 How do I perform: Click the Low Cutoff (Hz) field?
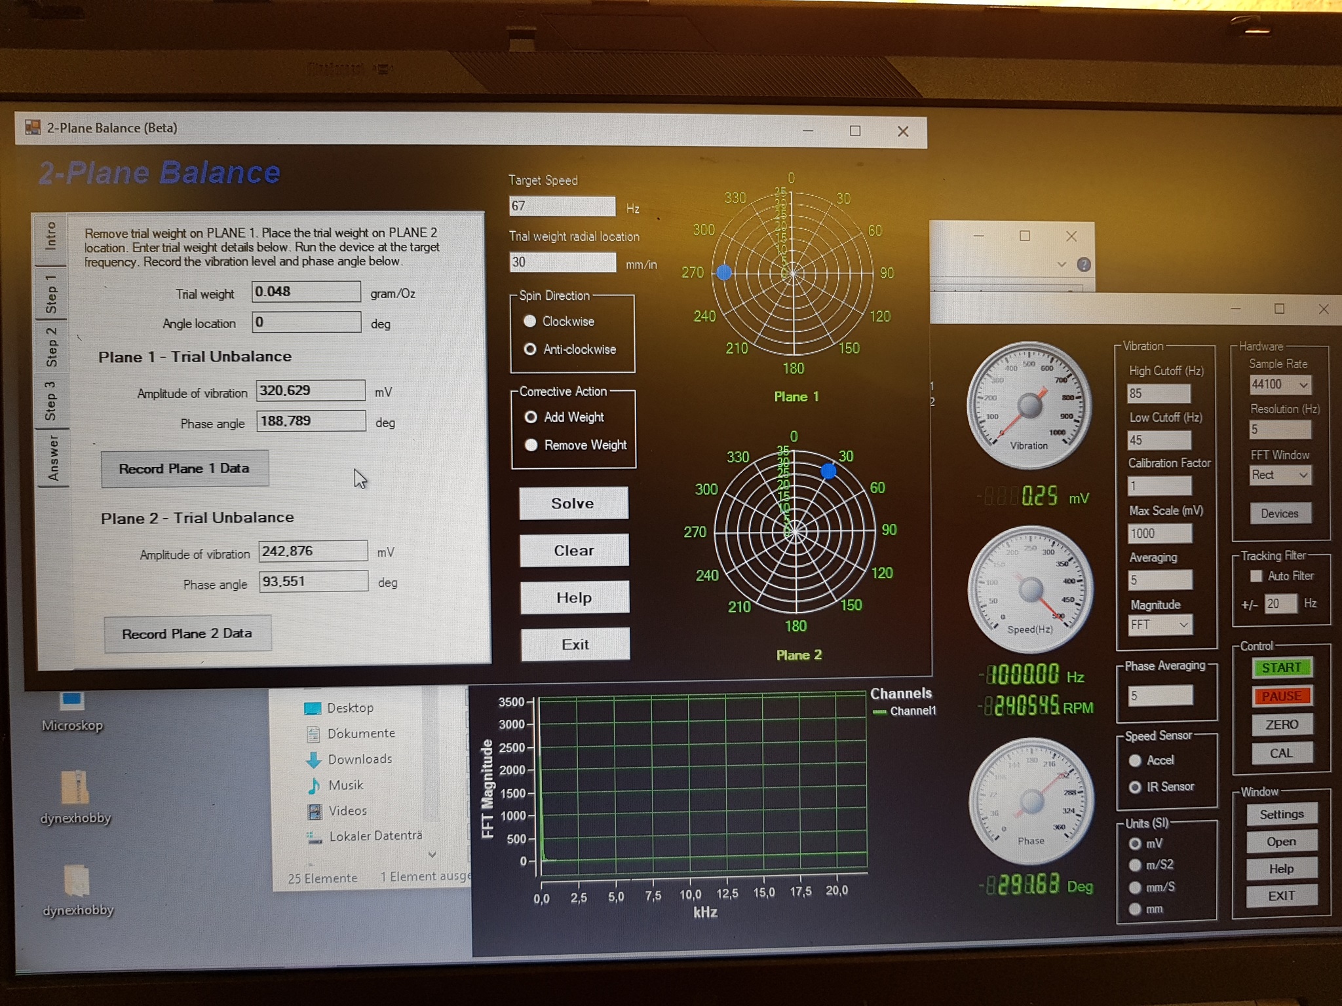[1159, 440]
